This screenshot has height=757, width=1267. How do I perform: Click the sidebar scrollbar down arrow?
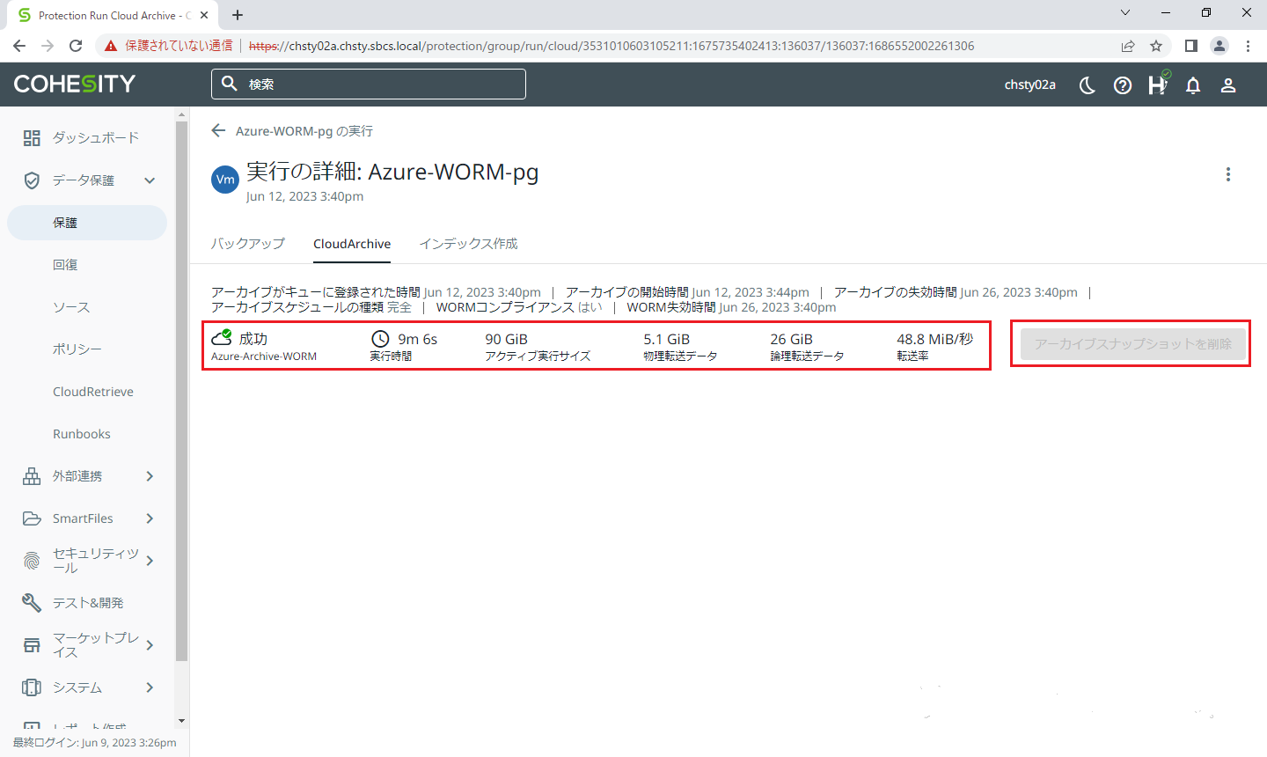point(182,721)
